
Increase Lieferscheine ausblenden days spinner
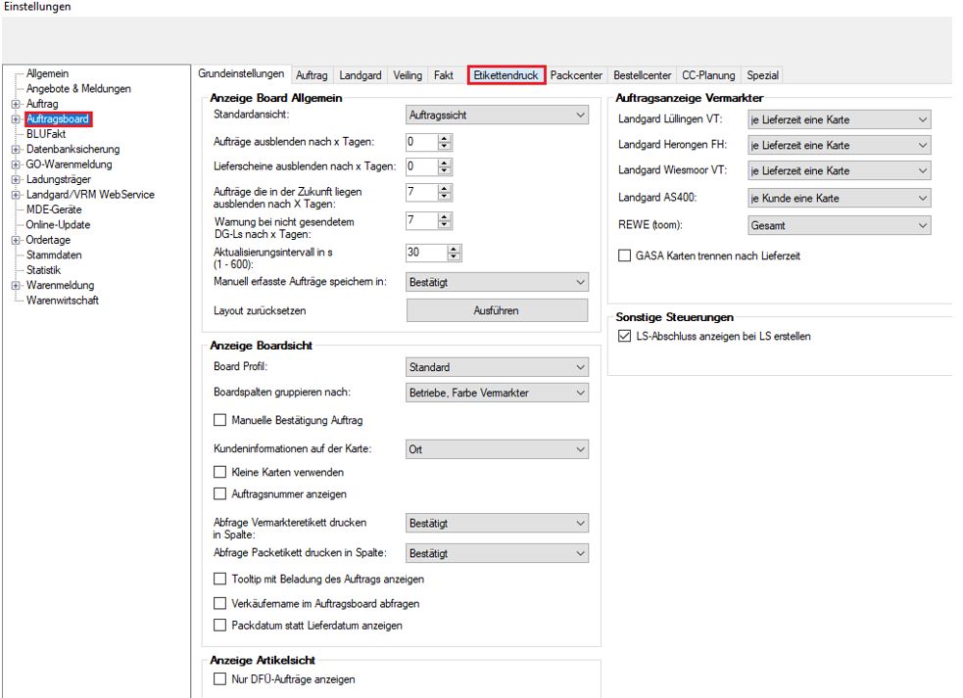click(443, 163)
